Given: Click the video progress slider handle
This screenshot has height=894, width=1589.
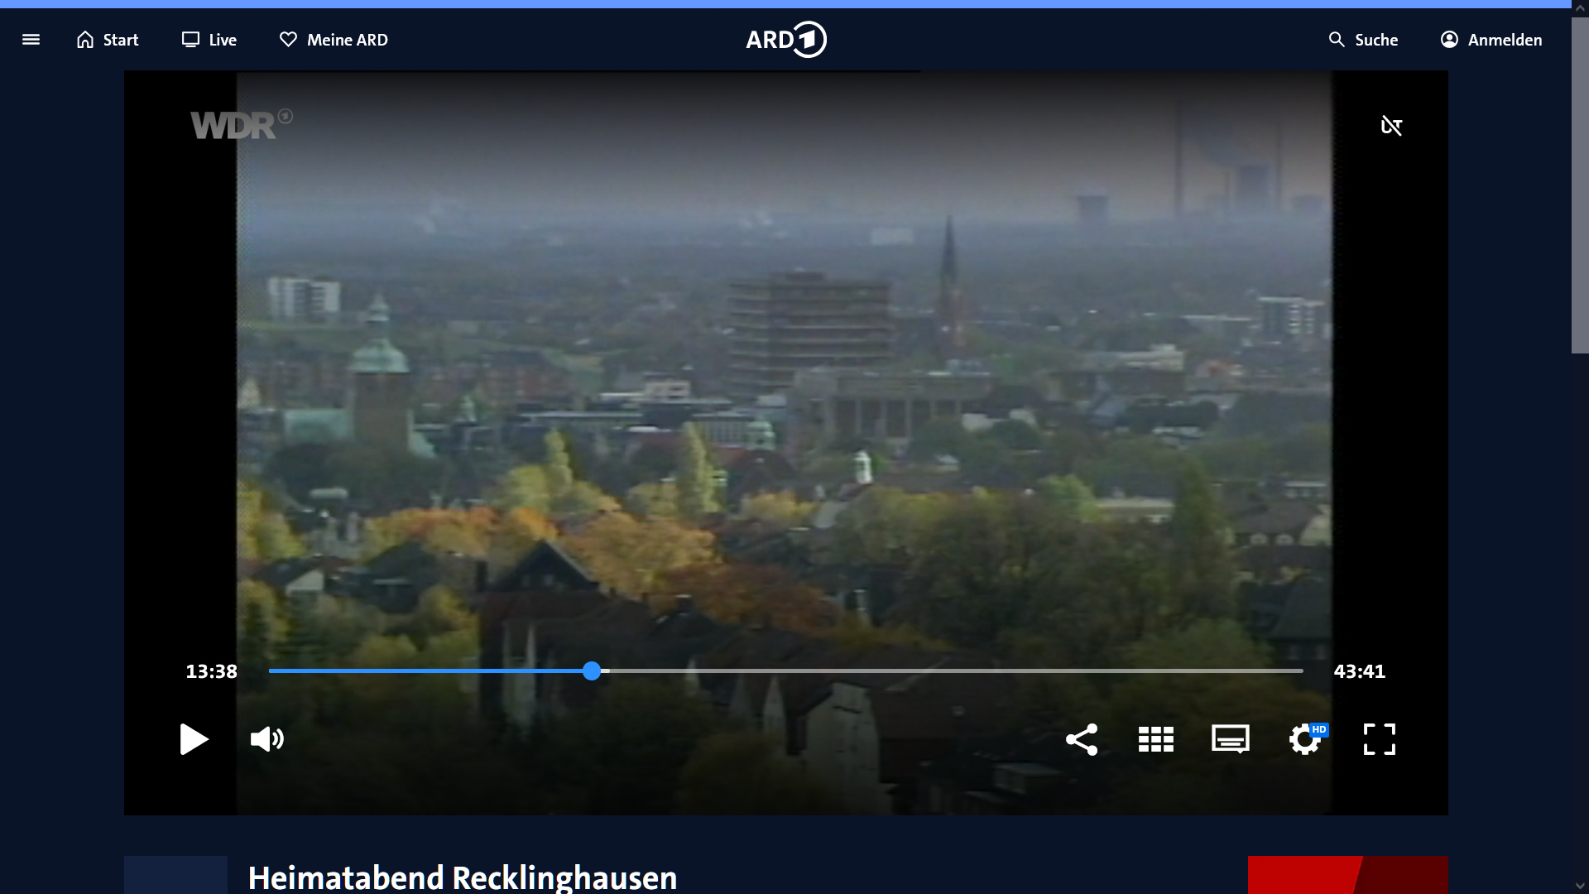Looking at the screenshot, I should coord(591,671).
